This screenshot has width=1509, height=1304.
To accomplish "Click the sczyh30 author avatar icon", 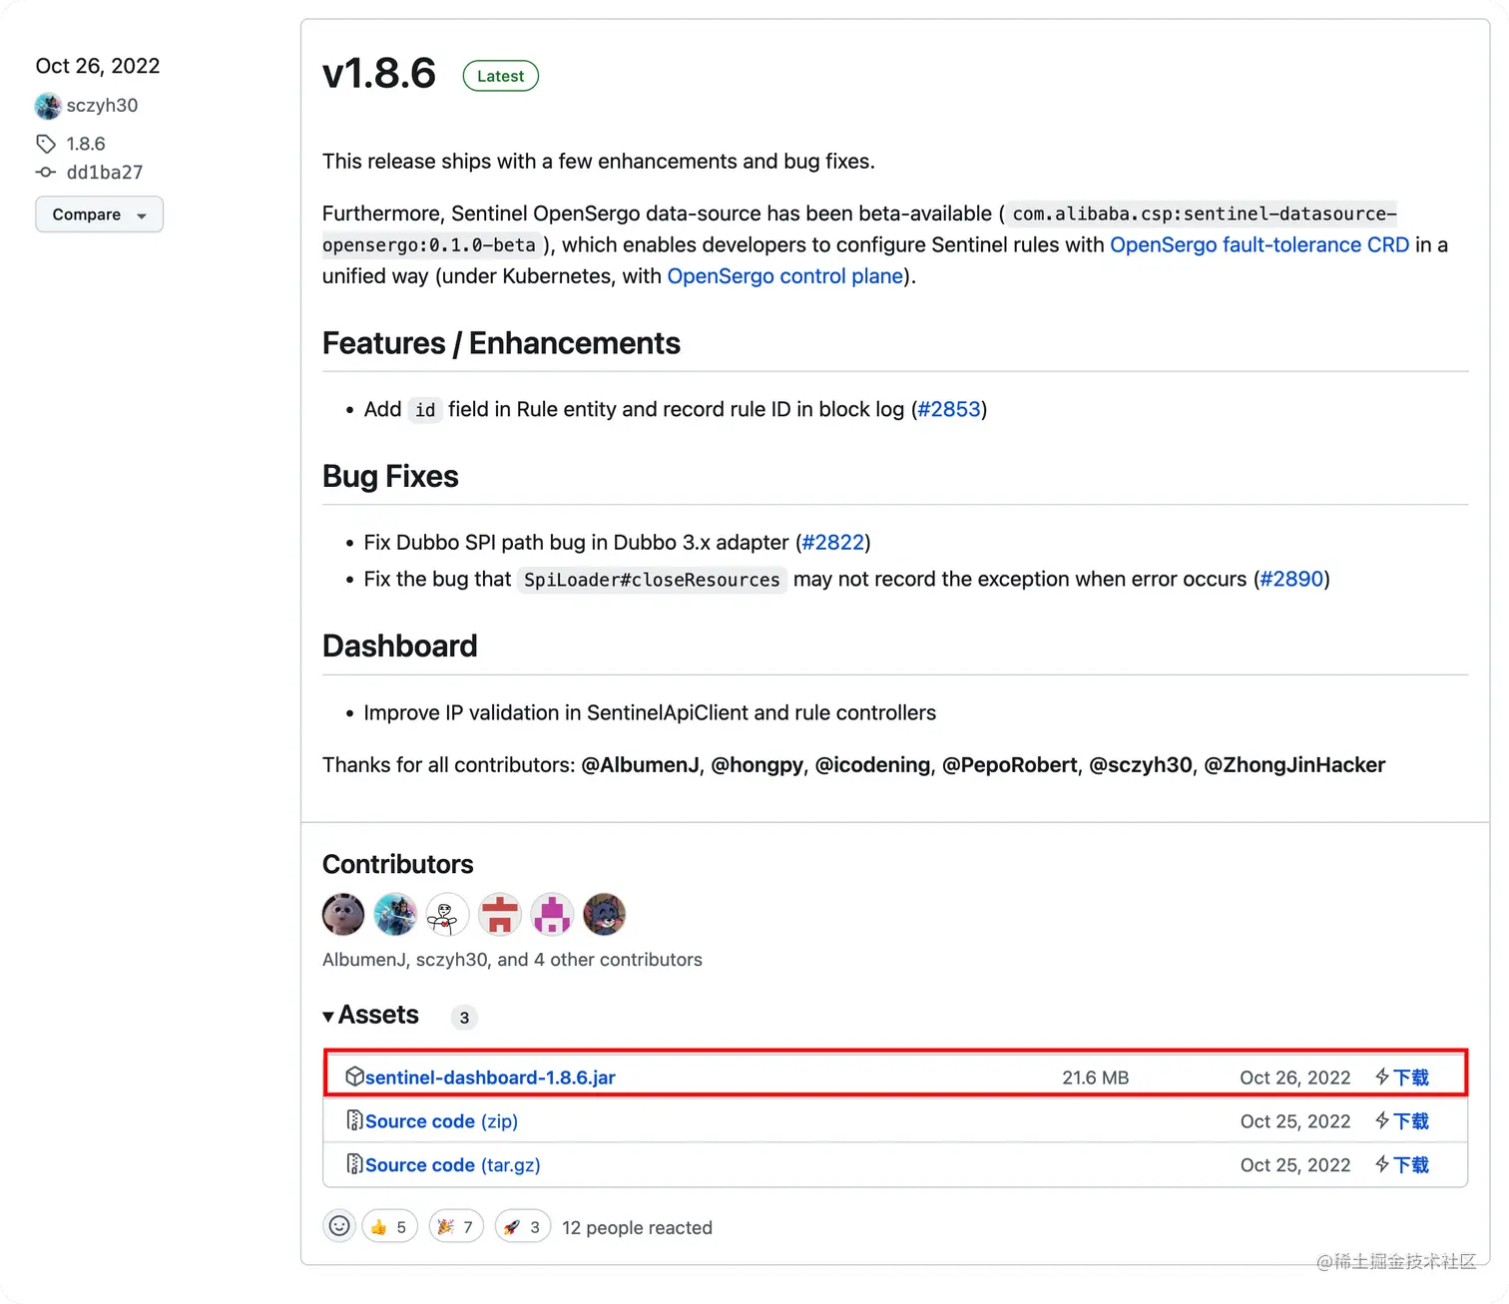I will 48,106.
